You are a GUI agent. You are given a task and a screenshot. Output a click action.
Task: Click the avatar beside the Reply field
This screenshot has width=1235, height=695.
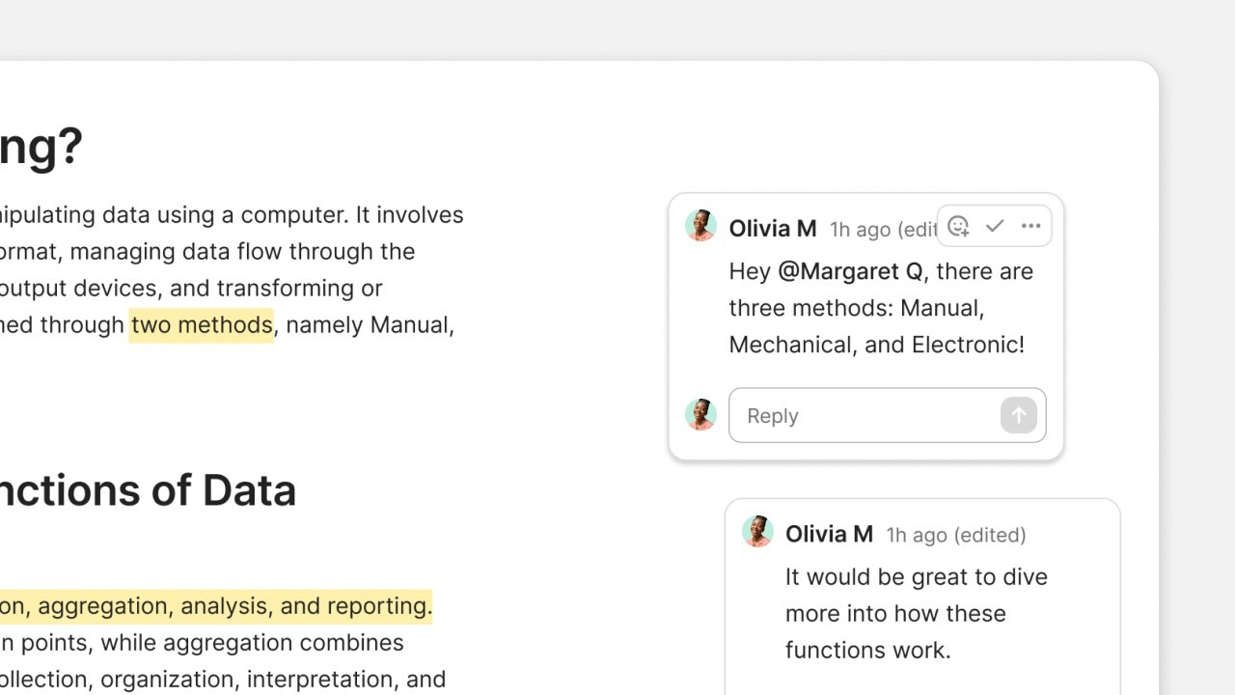coord(700,415)
